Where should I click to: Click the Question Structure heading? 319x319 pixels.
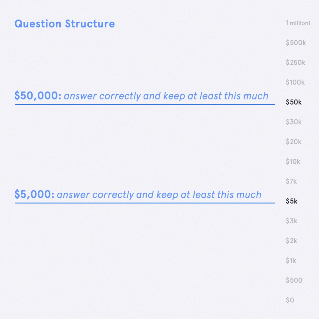pyautogui.click(x=65, y=24)
